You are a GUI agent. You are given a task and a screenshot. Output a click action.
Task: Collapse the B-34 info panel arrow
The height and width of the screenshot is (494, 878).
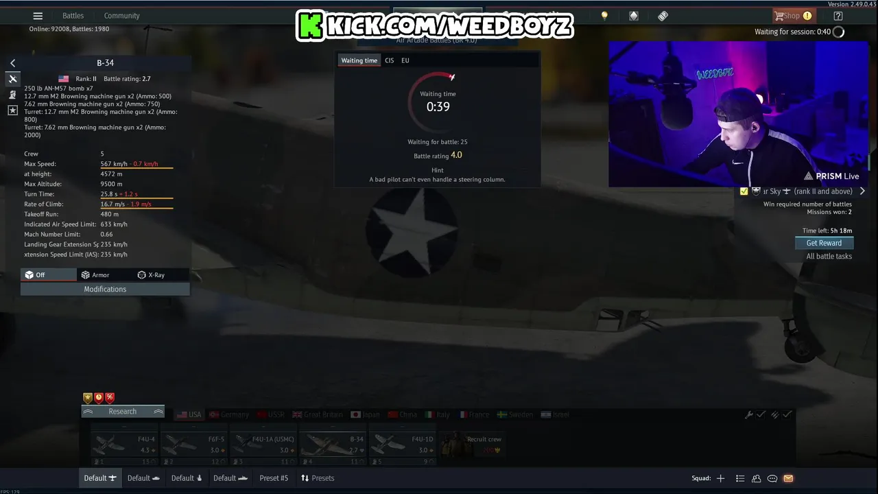(12, 63)
